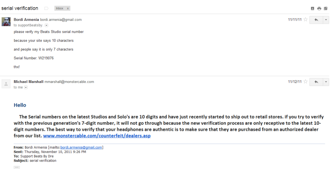Viewport: 333px width, 178px height.
Task: Click sender name Michael Marshall
Action: (x=28, y=82)
